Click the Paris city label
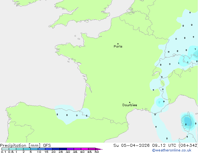The height and width of the screenshot is (153, 198). pos(118,47)
